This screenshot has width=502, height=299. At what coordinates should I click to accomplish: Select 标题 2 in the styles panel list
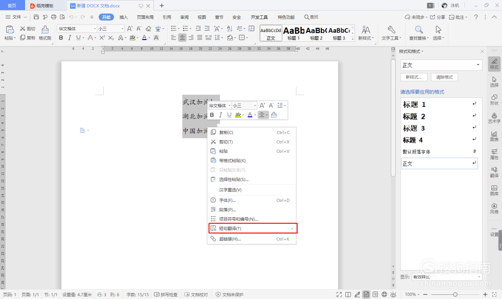point(439,117)
